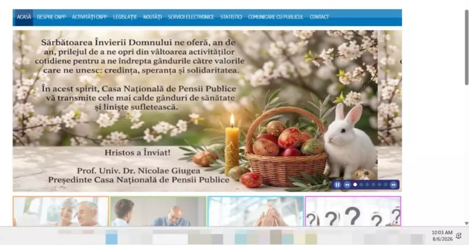
Task: Open the COMUNICARE CU PUBLICUL menu
Action: pos(276,17)
